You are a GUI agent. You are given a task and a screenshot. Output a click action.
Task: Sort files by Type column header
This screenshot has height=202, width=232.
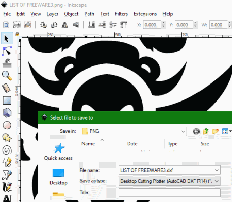pyautogui.click(x=173, y=144)
